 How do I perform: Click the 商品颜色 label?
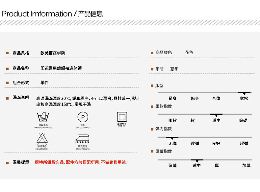pyautogui.click(x=164, y=53)
